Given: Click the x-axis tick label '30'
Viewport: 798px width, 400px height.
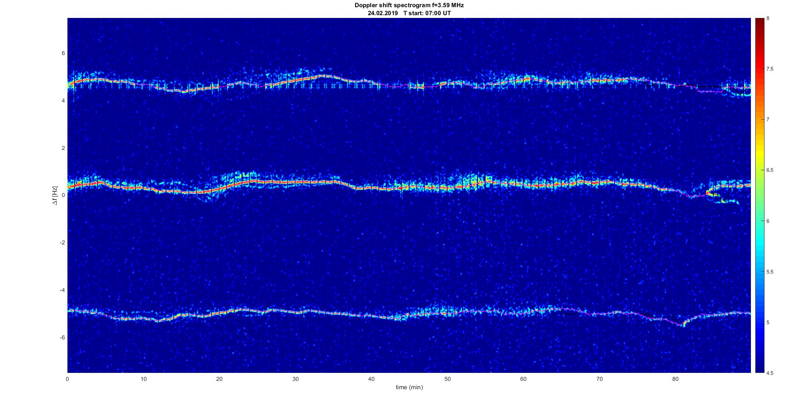Looking at the screenshot, I should point(295,379).
